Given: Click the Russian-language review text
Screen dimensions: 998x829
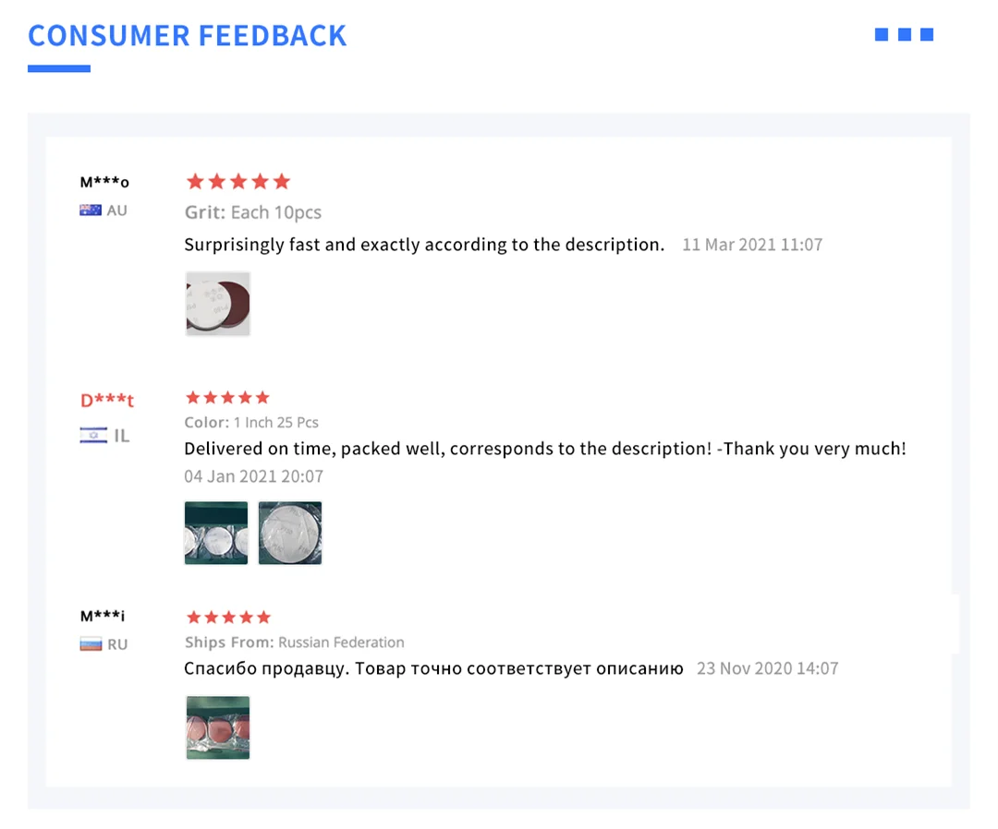Looking at the screenshot, I should (x=433, y=668).
